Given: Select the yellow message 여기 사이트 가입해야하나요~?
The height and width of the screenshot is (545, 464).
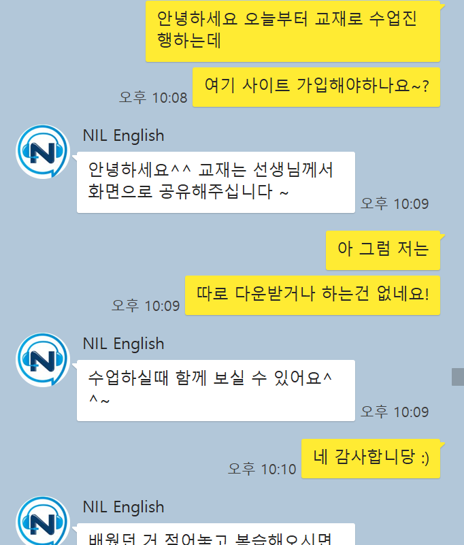Looking at the screenshot, I should (x=316, y=87).
